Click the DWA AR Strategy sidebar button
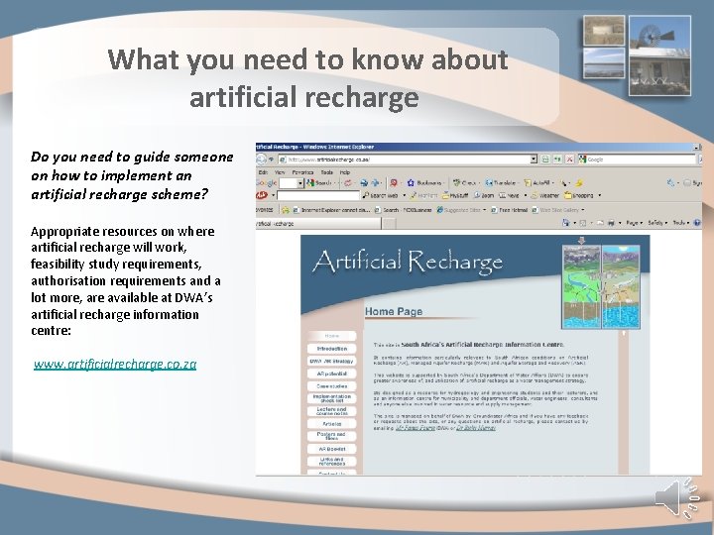The height and width of the screenshot is (535, 714). coord(332,362)
